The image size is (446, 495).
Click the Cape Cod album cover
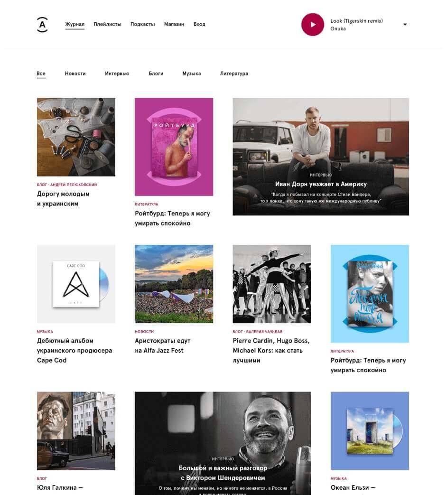[76, 284]
